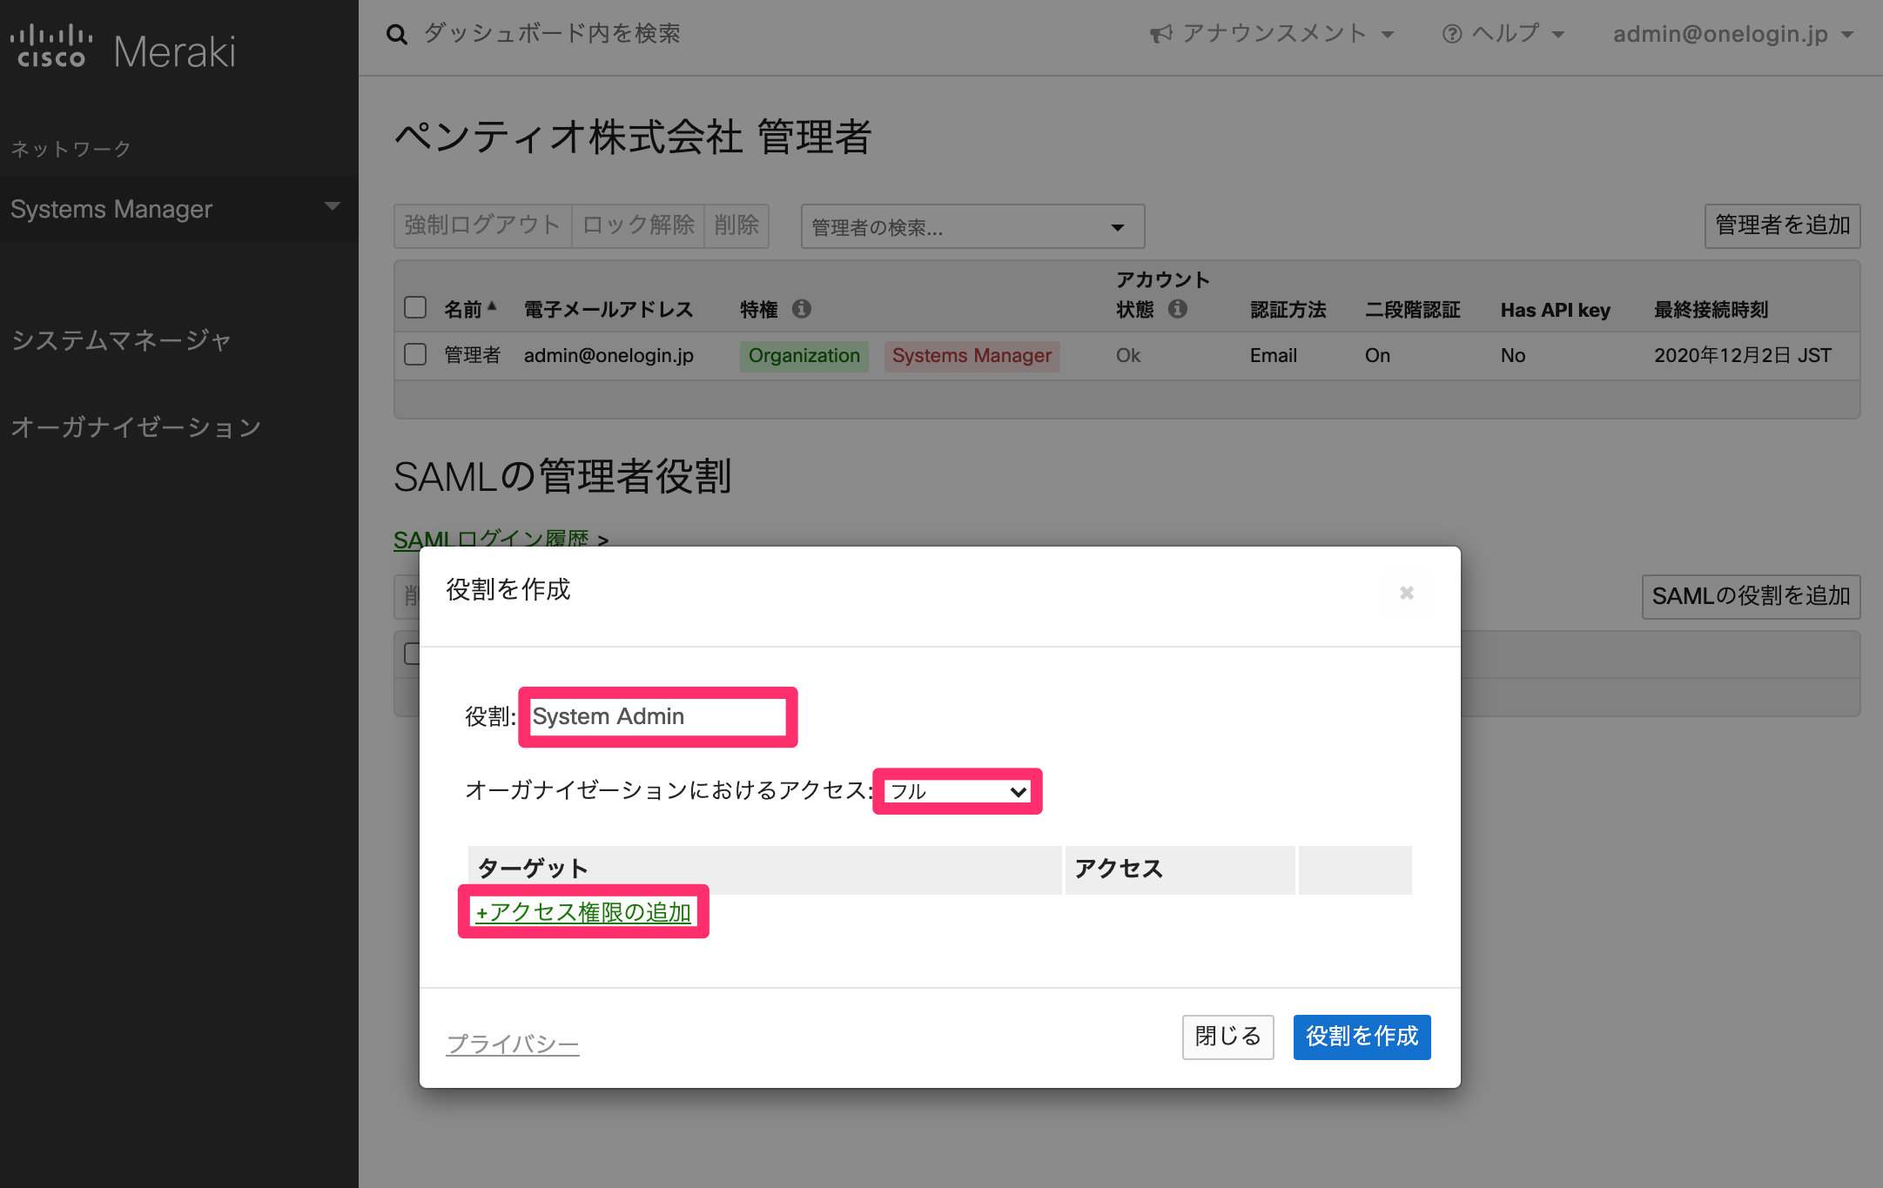Click the info icon next to 特権
This screenshot has width=1883, height=1188.
802,308
